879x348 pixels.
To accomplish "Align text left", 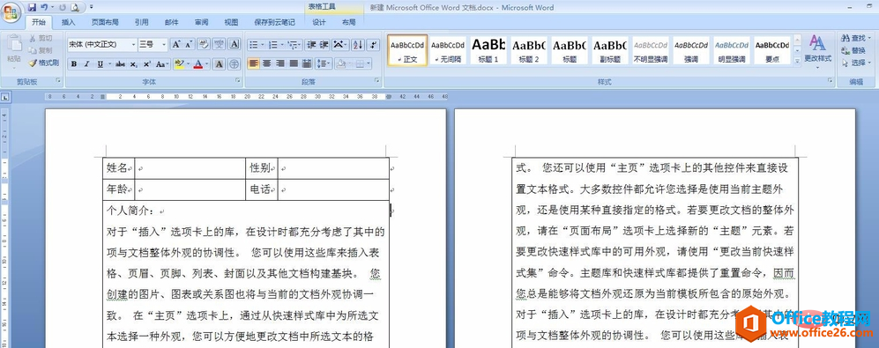I will [x=254, y=64].
